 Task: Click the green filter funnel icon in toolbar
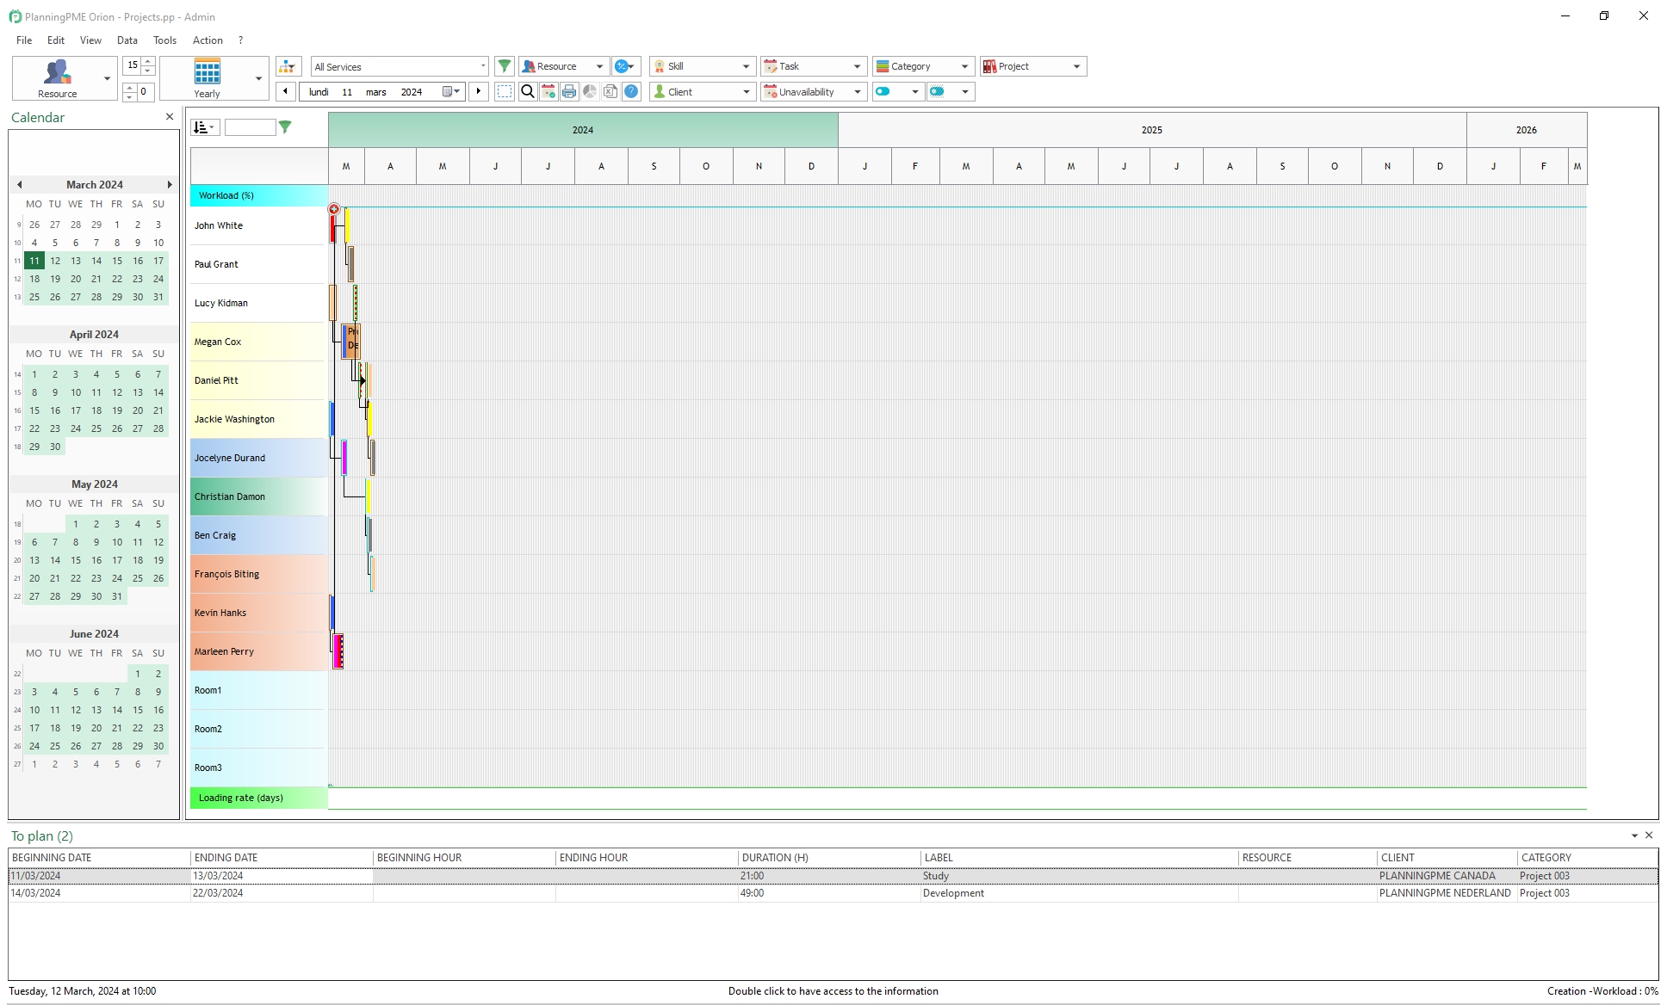pos(505,66)
